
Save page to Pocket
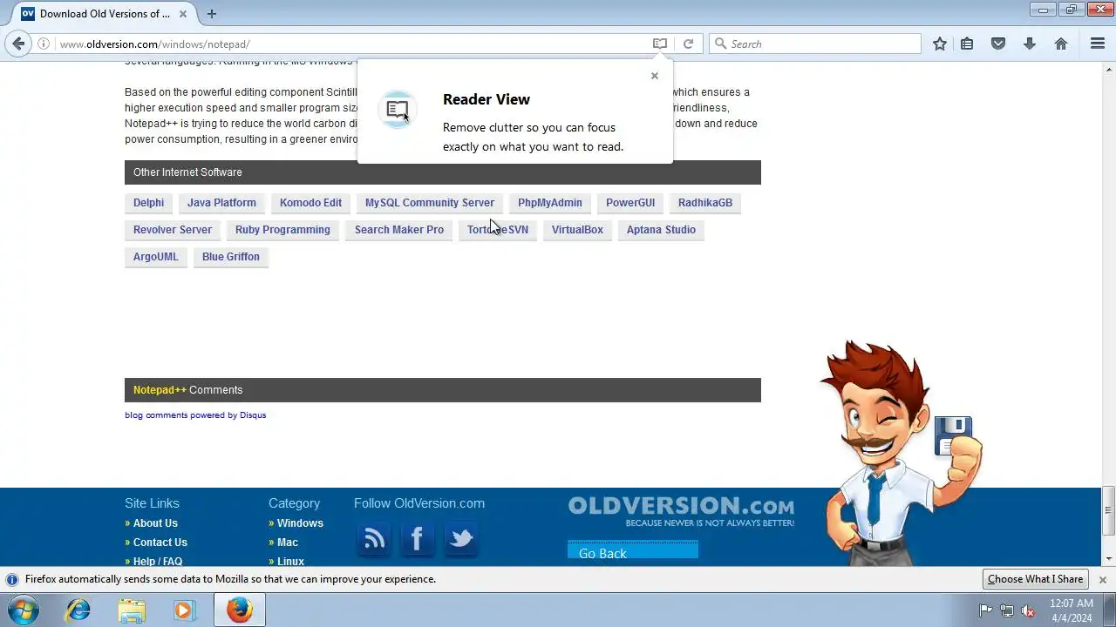tap(998, 44)
